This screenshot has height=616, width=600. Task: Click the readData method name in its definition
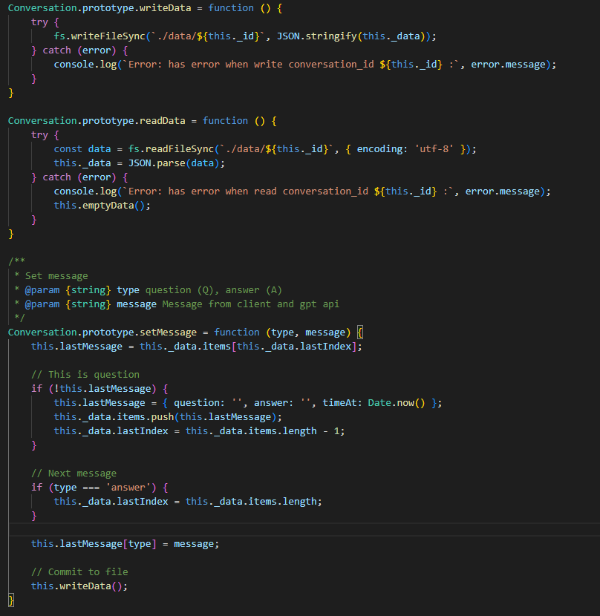click(163, 121)
